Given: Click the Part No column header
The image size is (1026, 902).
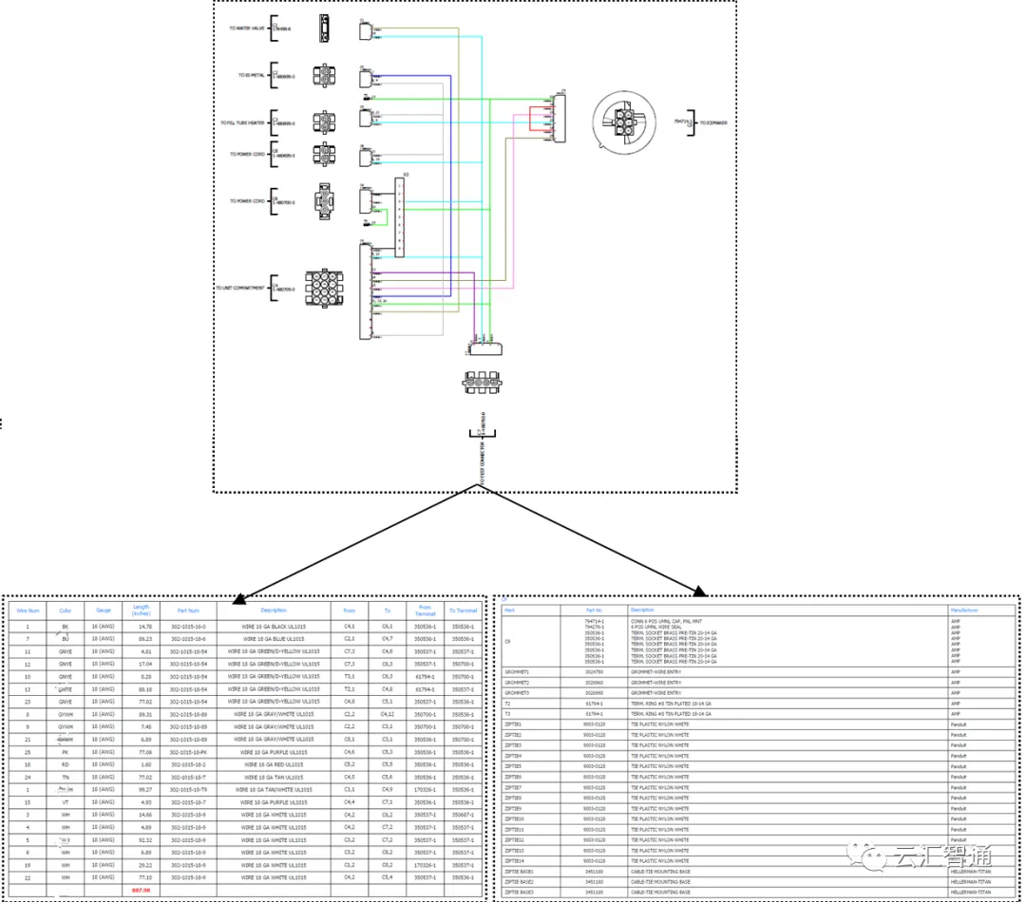Looking at the screenshot, I should (594, 610).
